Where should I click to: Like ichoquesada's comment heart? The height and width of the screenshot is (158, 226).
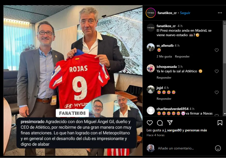217,71
